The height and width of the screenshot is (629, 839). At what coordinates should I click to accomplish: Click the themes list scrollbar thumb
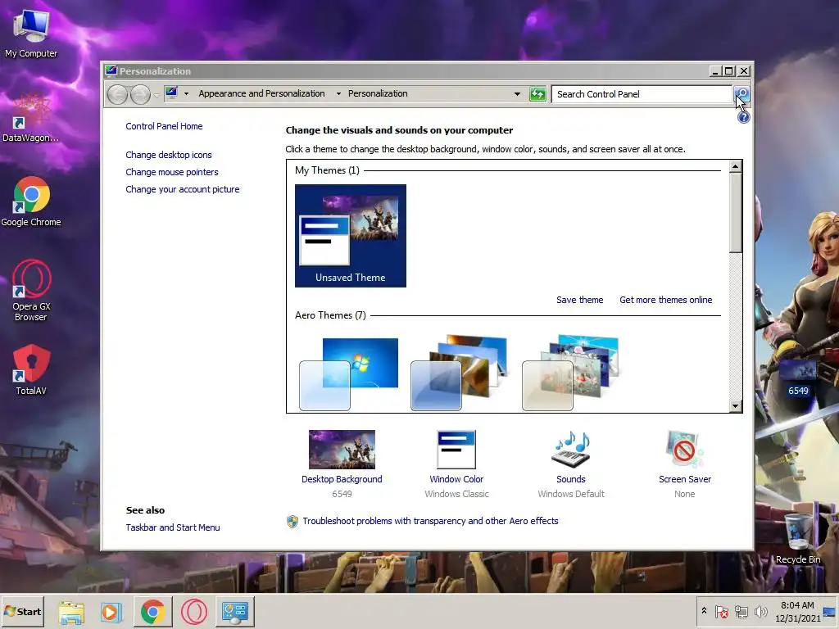click(736, 212)
